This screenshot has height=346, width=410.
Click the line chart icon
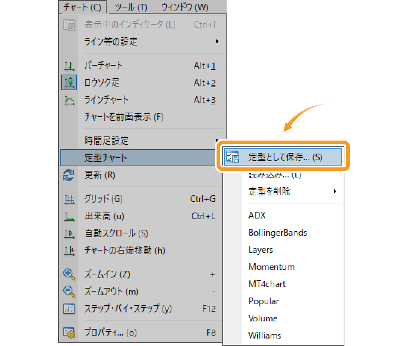point(69,100)
